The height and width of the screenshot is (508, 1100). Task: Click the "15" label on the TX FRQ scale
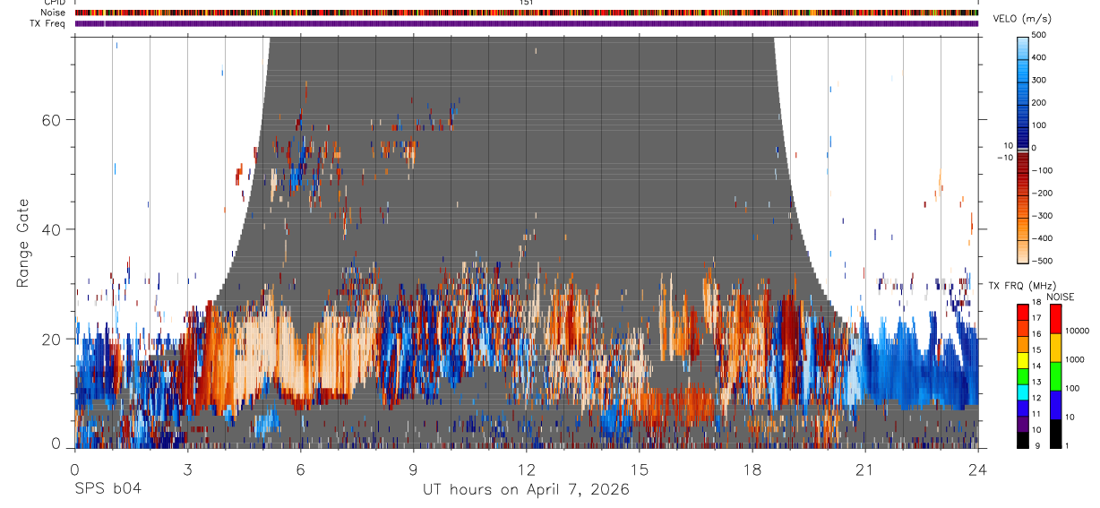click(1036, 349)
